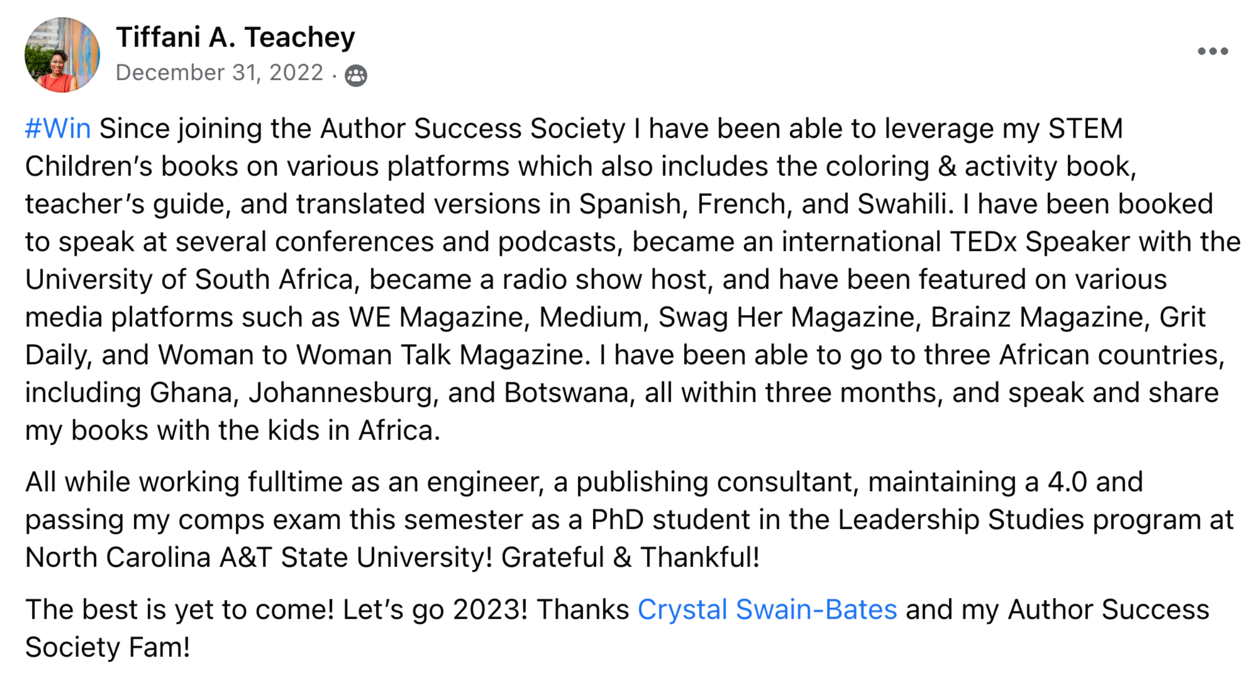The height and width of the screenshot is (679, 1255).
Task: Open the Tiffani A. Teachey profile name
Action: pyautogui.click(x=235, y=37)
